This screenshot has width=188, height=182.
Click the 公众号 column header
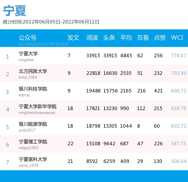point(28,38)
